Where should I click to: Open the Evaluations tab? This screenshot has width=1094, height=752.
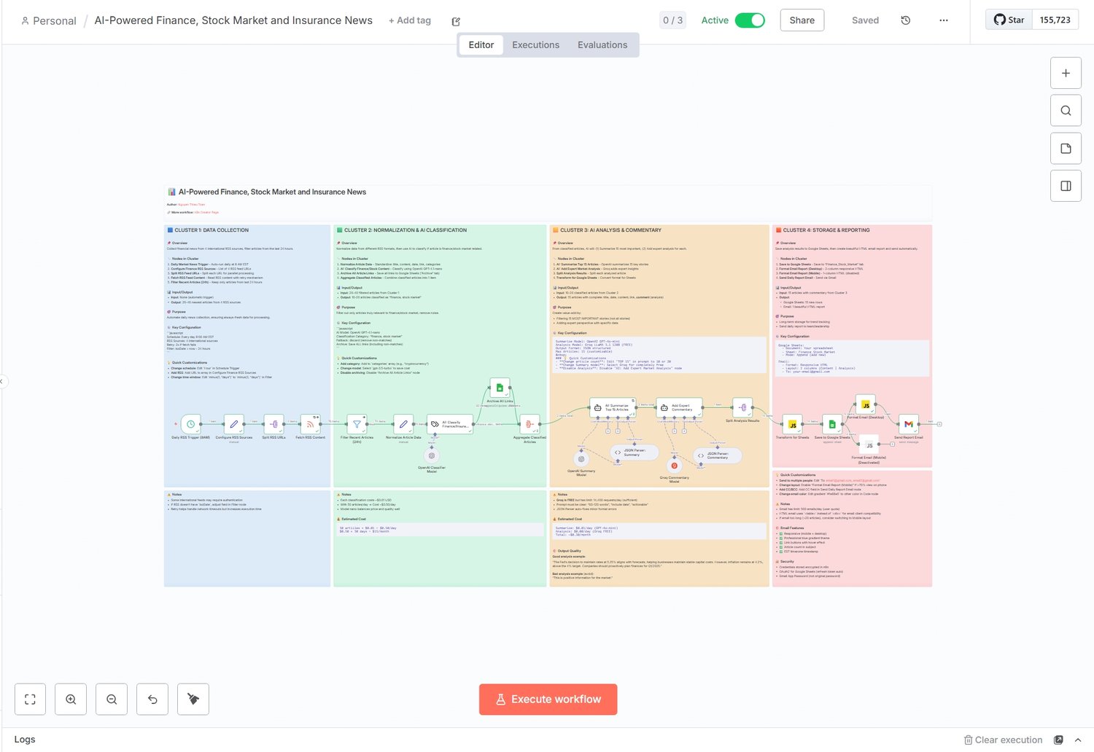pos(602,45)
